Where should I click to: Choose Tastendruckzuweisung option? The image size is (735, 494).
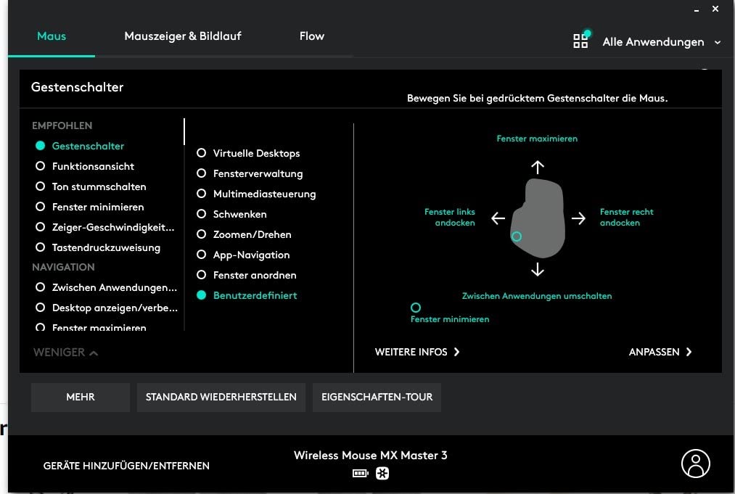click(x=98, y=247)
